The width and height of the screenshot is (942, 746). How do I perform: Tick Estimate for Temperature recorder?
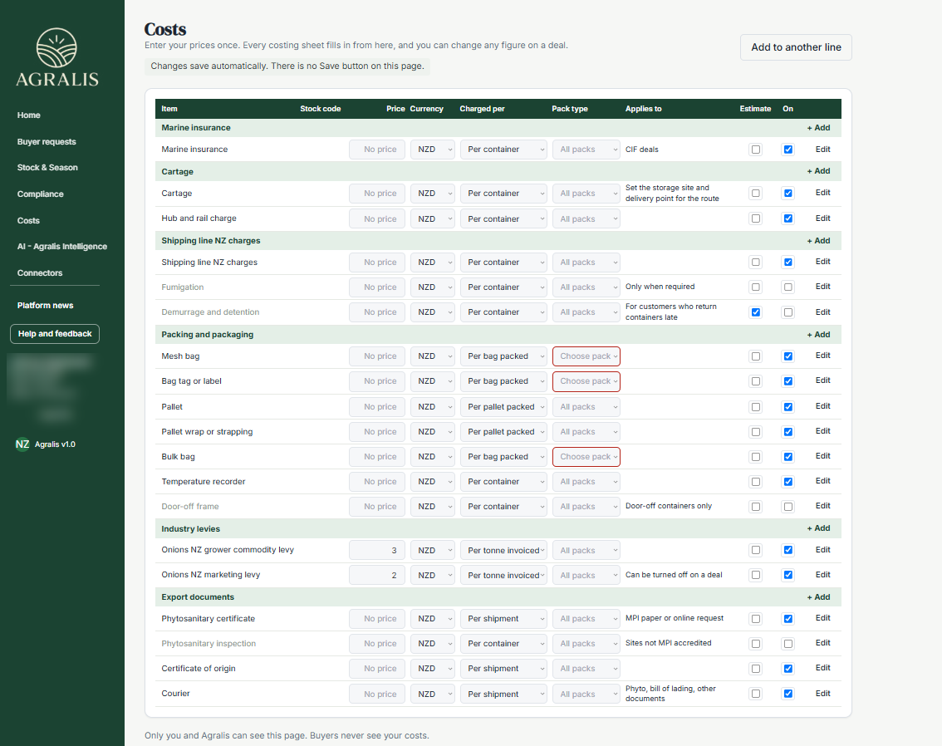point(756,482)
